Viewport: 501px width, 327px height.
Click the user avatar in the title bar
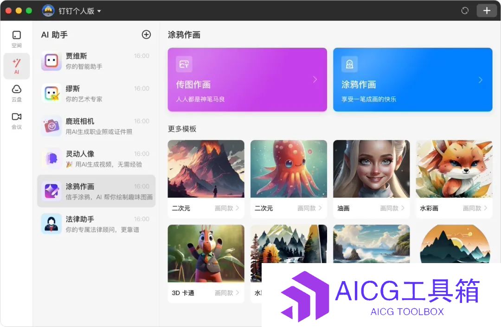[x=48, y=11]
